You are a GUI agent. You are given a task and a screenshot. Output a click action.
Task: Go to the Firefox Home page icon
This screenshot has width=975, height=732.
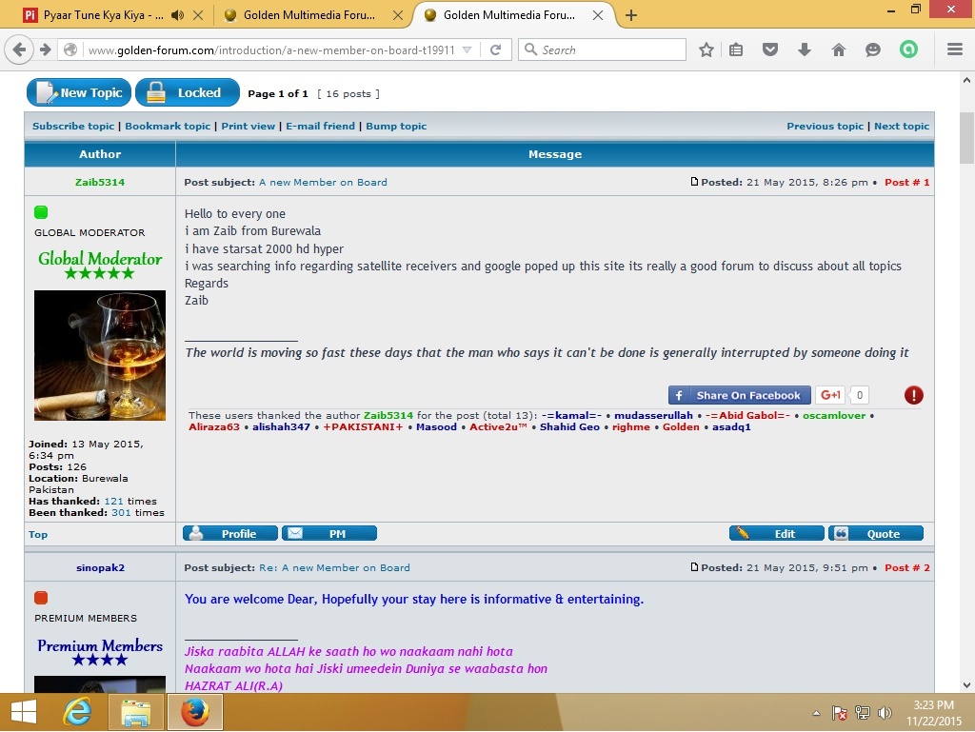coord(838,49)
